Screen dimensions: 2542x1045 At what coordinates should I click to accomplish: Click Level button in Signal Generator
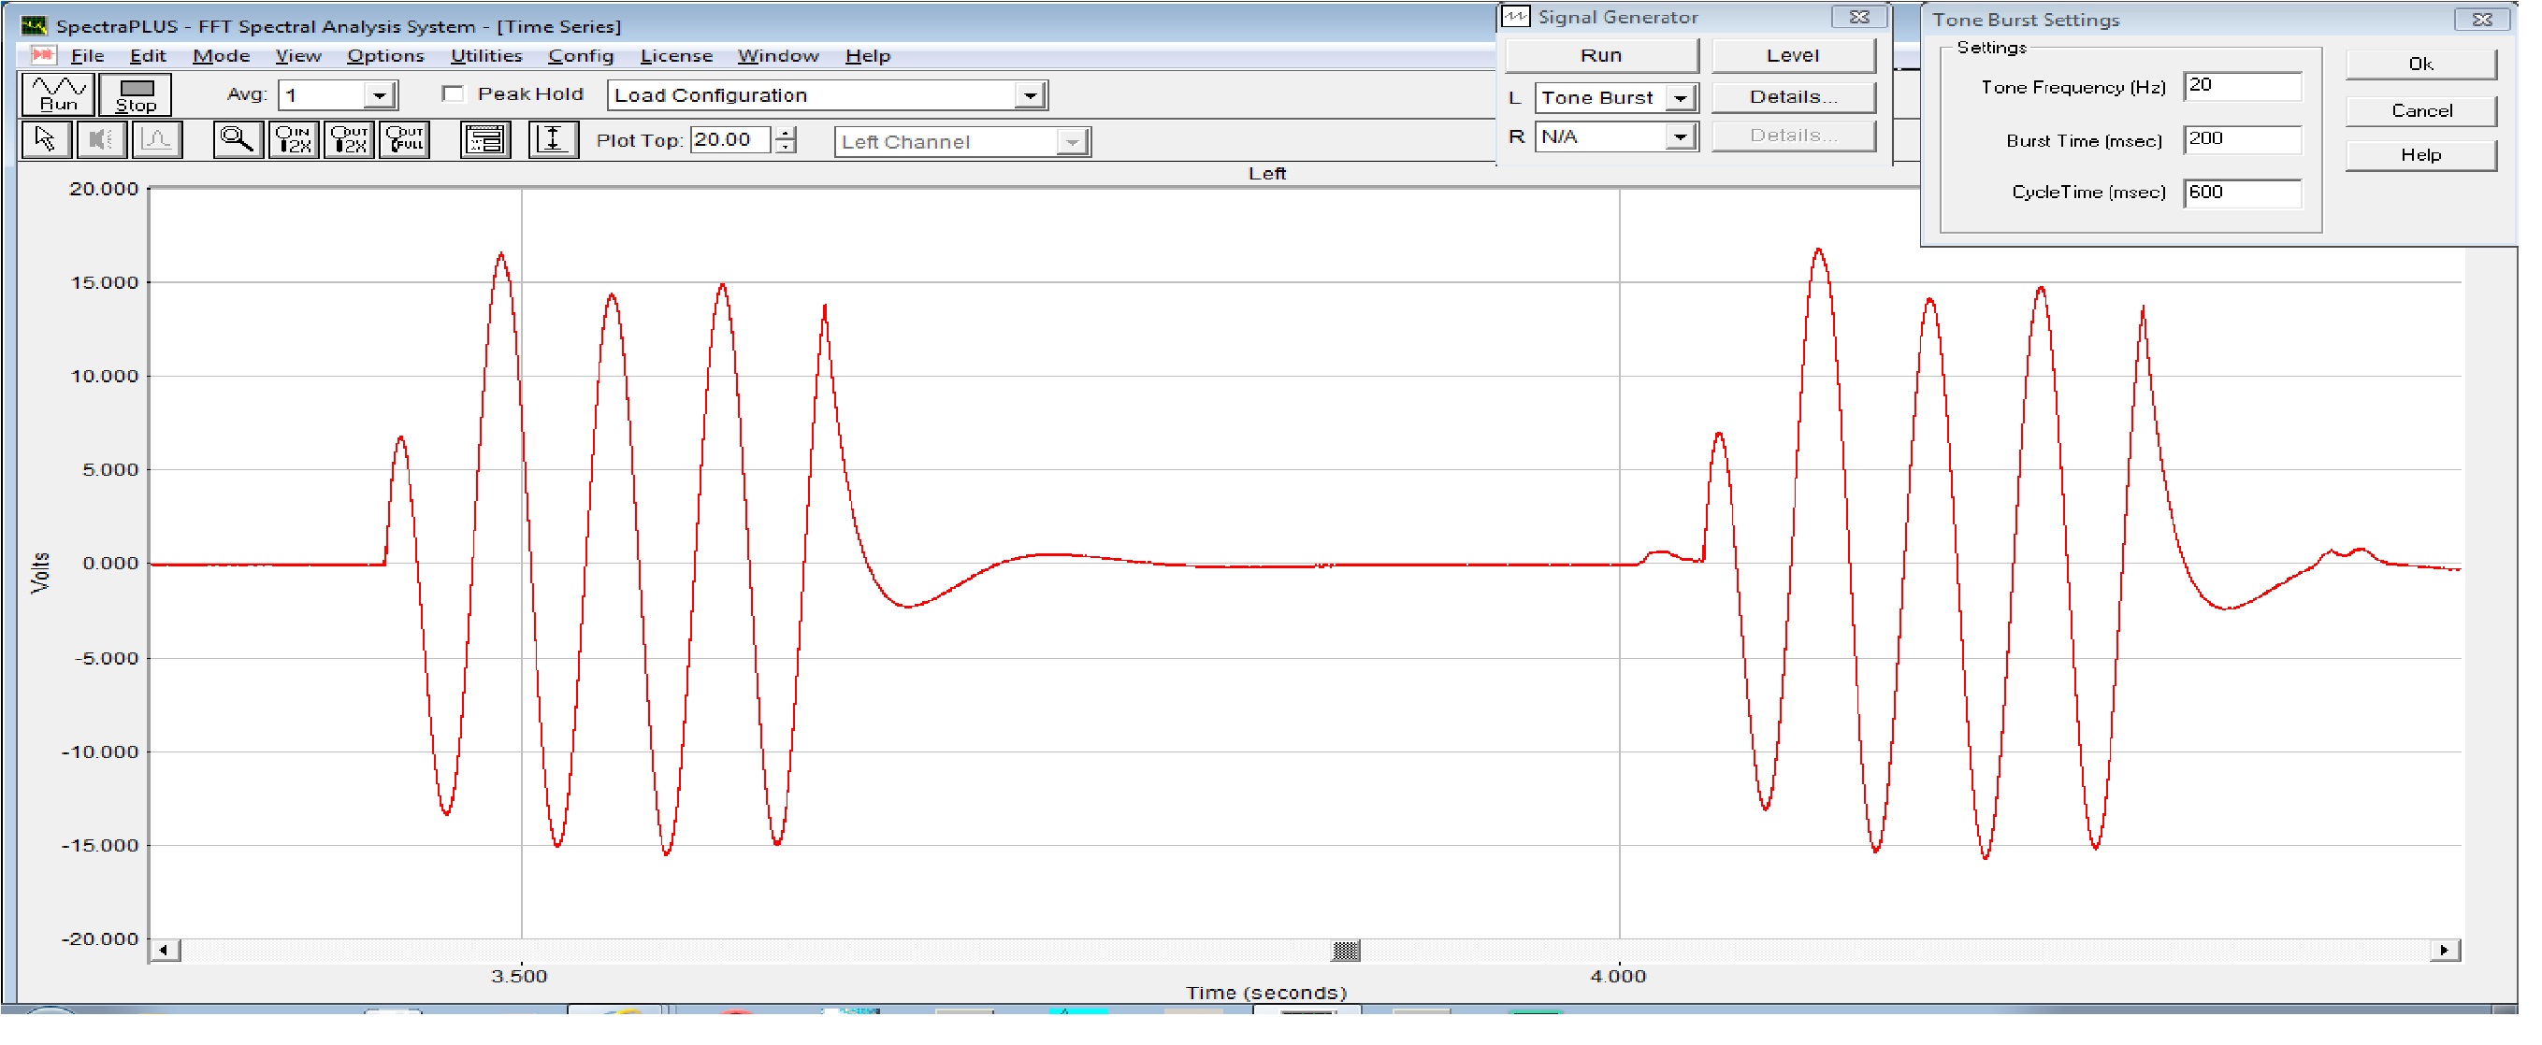(1793, 56)
